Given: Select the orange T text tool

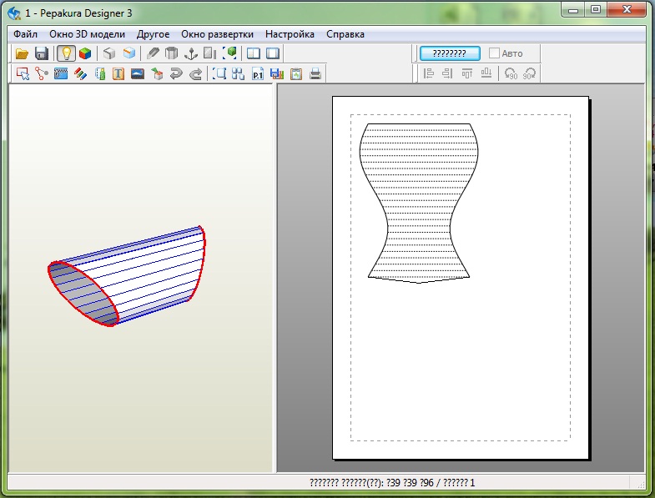Looking at the screenshot, I should click(118, 74).
